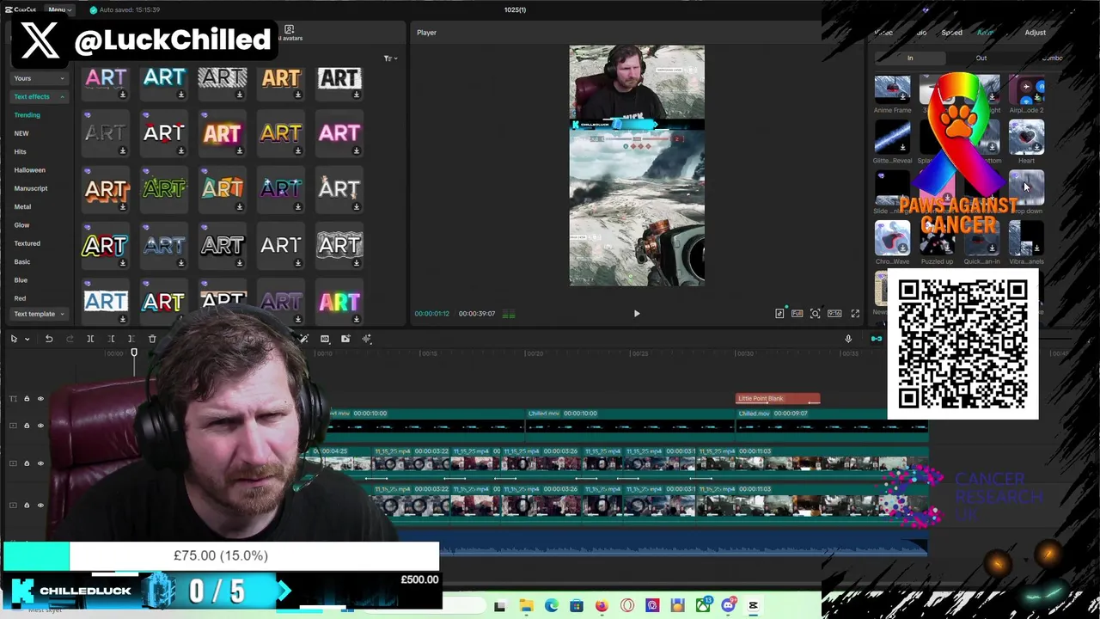Lock the text track
Image resolution: width=1100 pixels, height=619 pixels.
[x=27, y=399]
